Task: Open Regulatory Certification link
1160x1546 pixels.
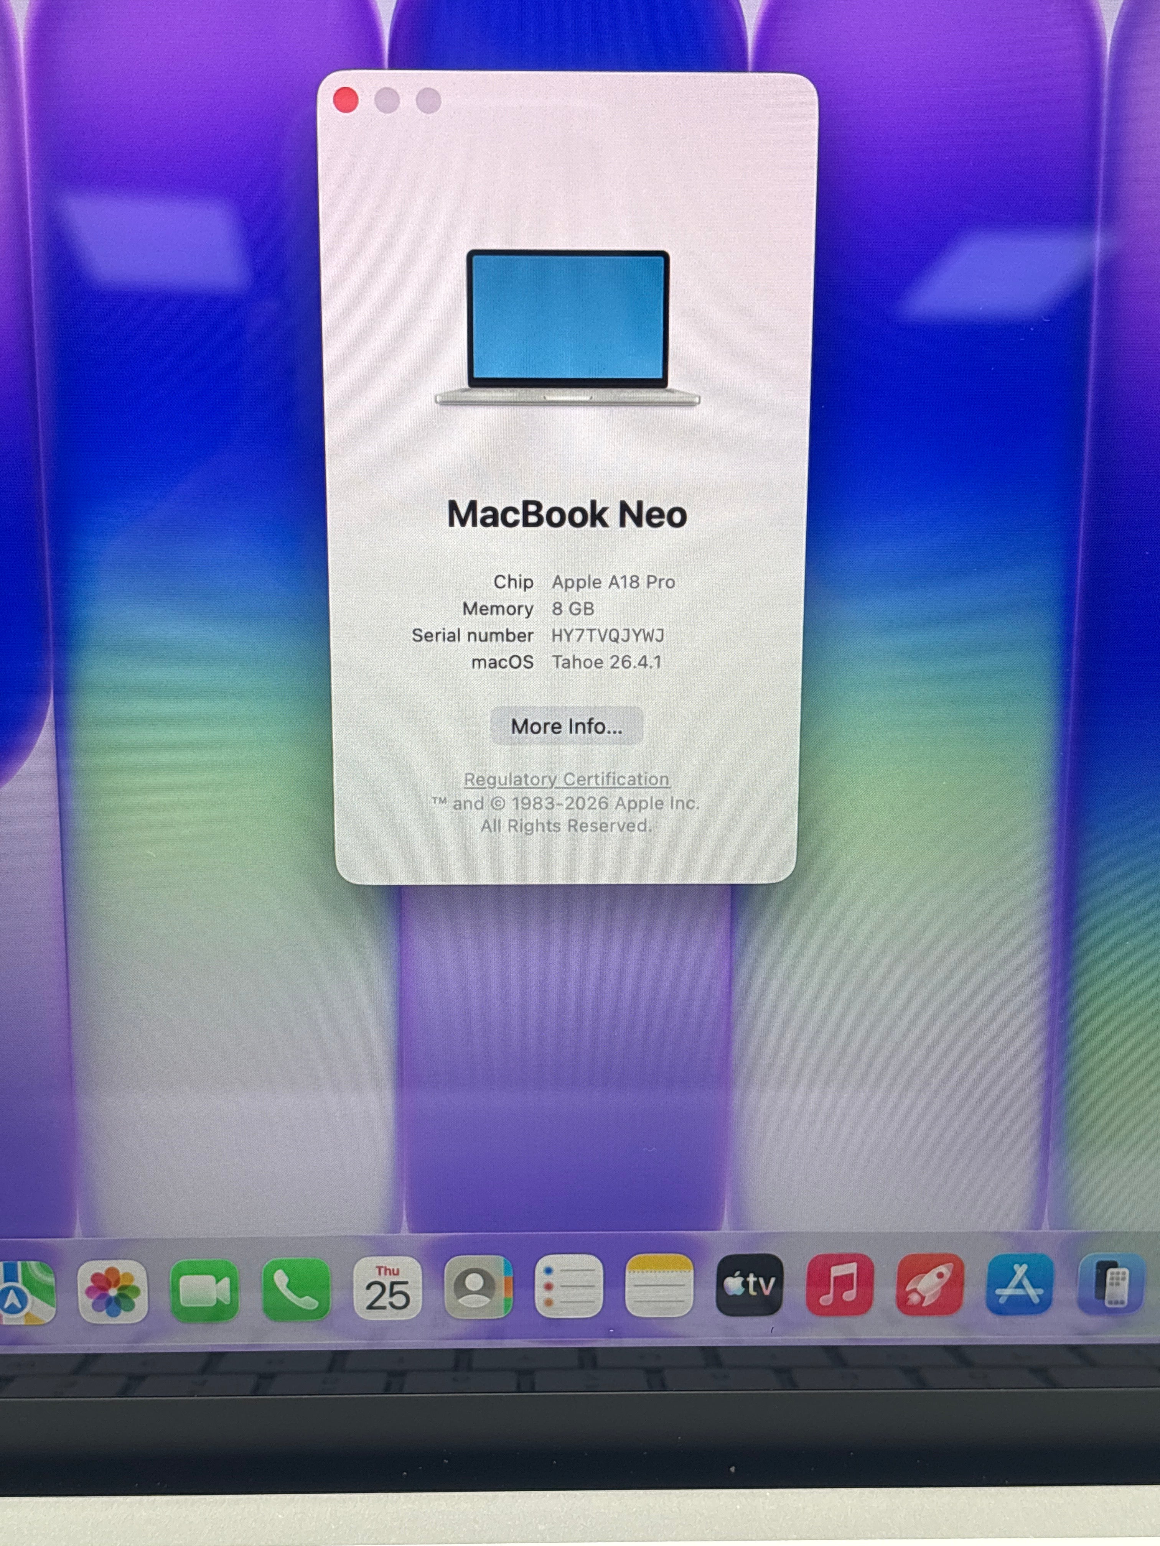Action: click(566, 779)
